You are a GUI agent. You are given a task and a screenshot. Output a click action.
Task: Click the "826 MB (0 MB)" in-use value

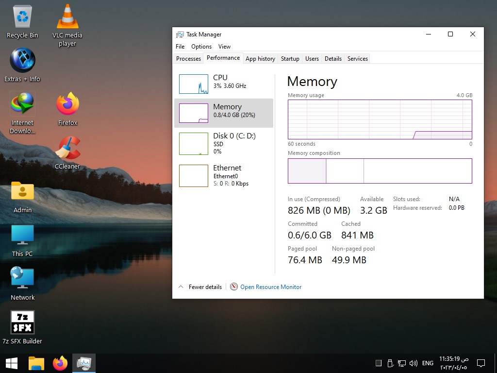319,210
